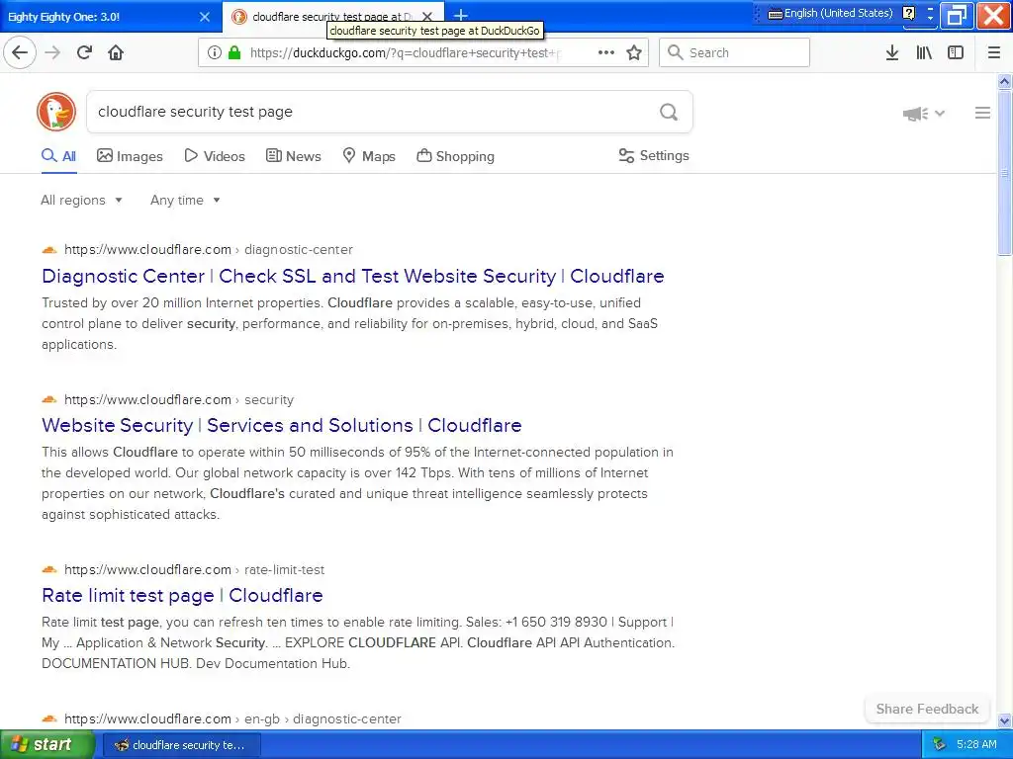The width and height of the screenshot is (1013, 759).
Task: Switch to Maps results
Action: point(369,156)
